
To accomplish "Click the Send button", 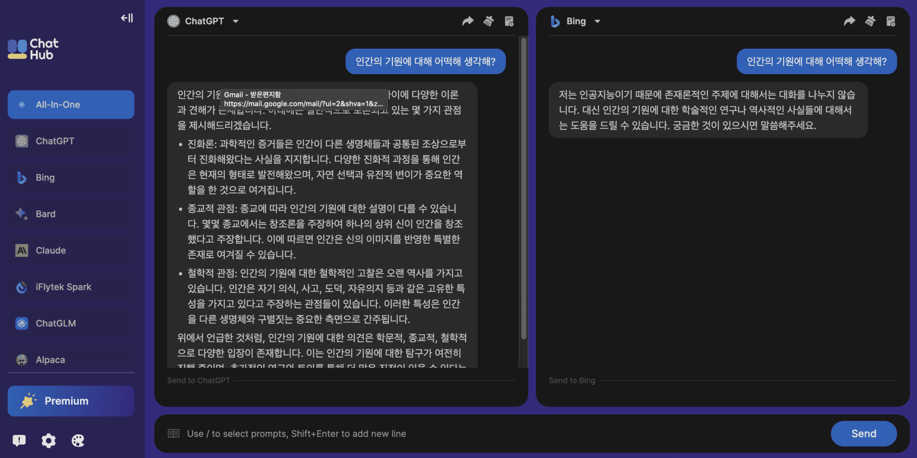I will point(864,434).
